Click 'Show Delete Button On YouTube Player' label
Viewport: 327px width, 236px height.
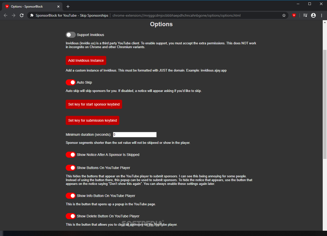[108, 216]
